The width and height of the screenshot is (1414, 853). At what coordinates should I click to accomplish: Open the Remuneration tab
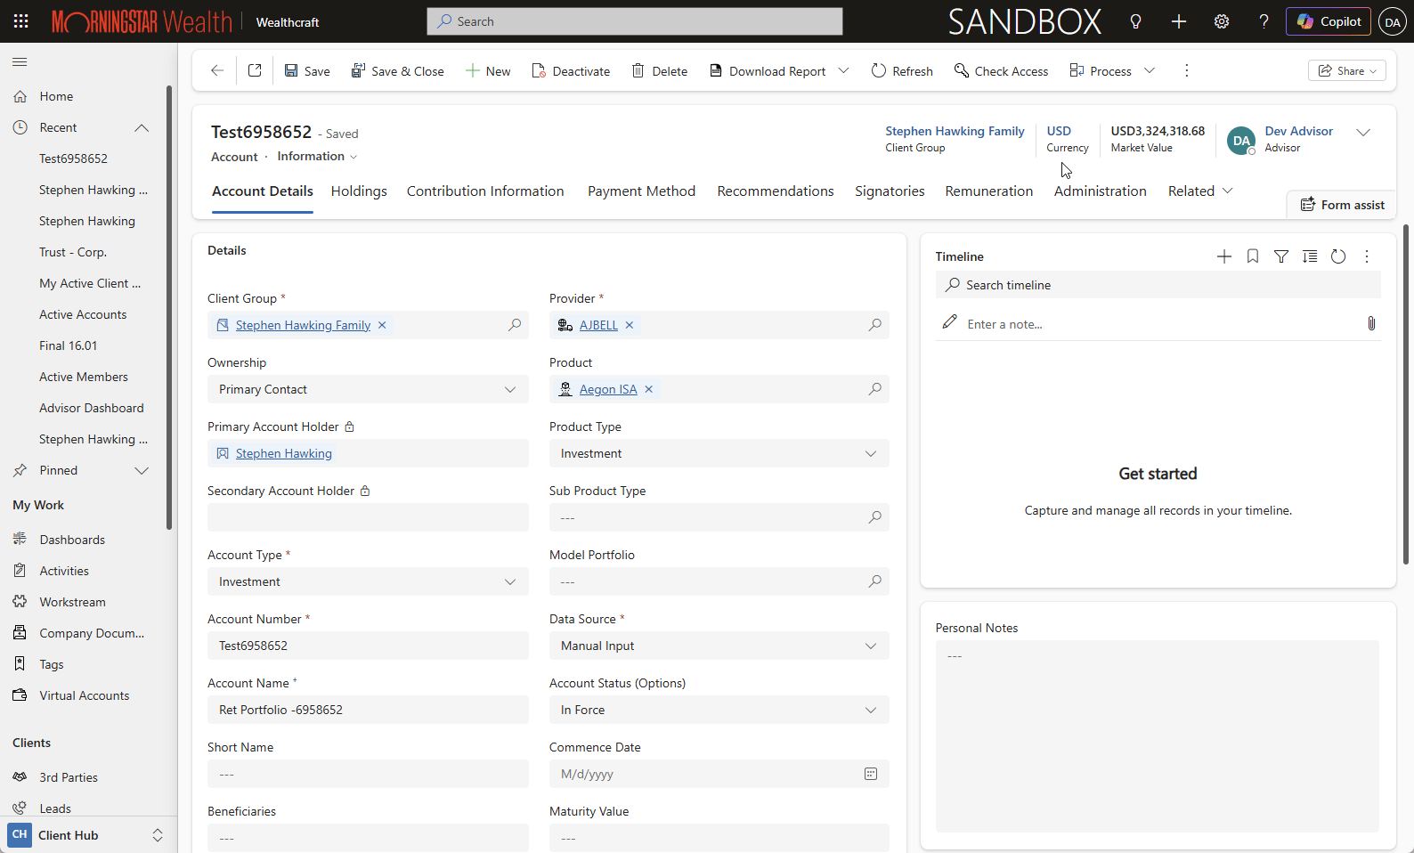tap(989, 191)
